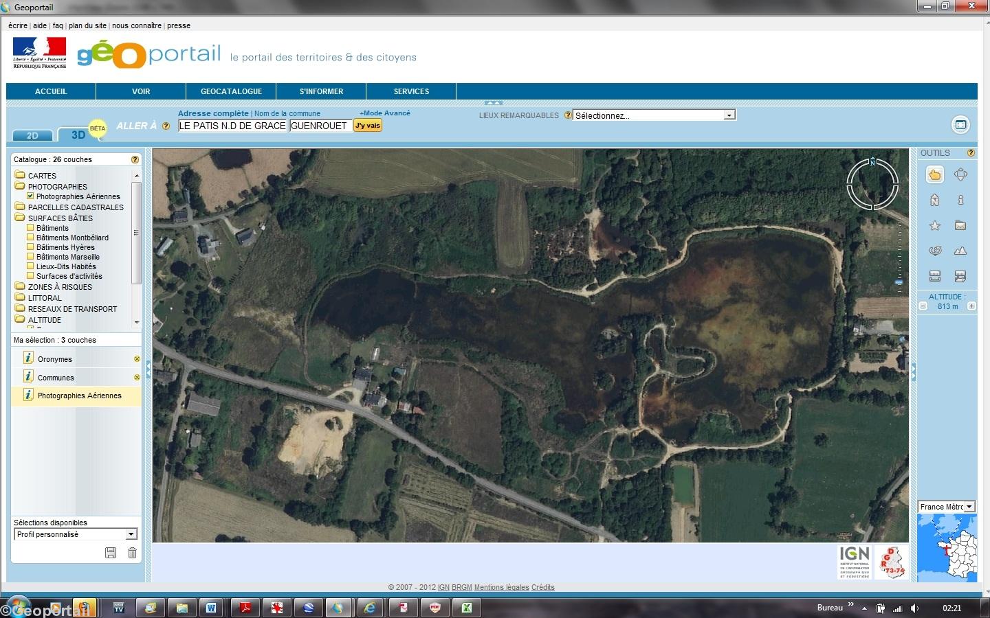The width and height of the screenshot is (990, 618).
Task: Uncheck Photographies Aériennes layer checkbox
Action: (x=30, y=196)
